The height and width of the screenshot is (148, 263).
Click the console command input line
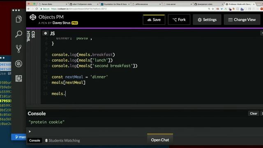point(145,132)
